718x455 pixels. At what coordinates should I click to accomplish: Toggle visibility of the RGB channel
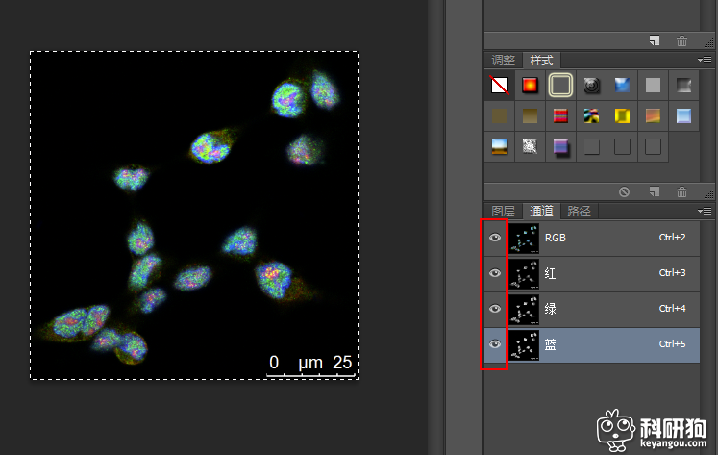pos(495,238)
